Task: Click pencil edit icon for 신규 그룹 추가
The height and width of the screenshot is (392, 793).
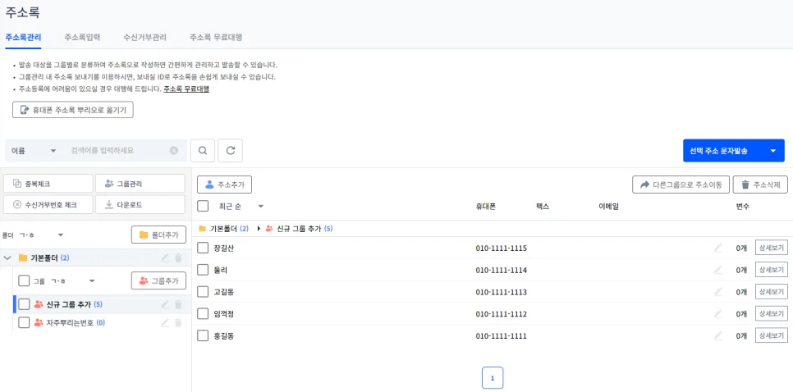Action: [164, 304]
